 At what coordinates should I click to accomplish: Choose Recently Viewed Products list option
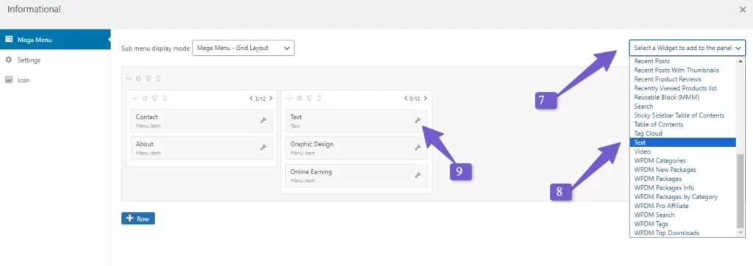[x=683, y=88]
